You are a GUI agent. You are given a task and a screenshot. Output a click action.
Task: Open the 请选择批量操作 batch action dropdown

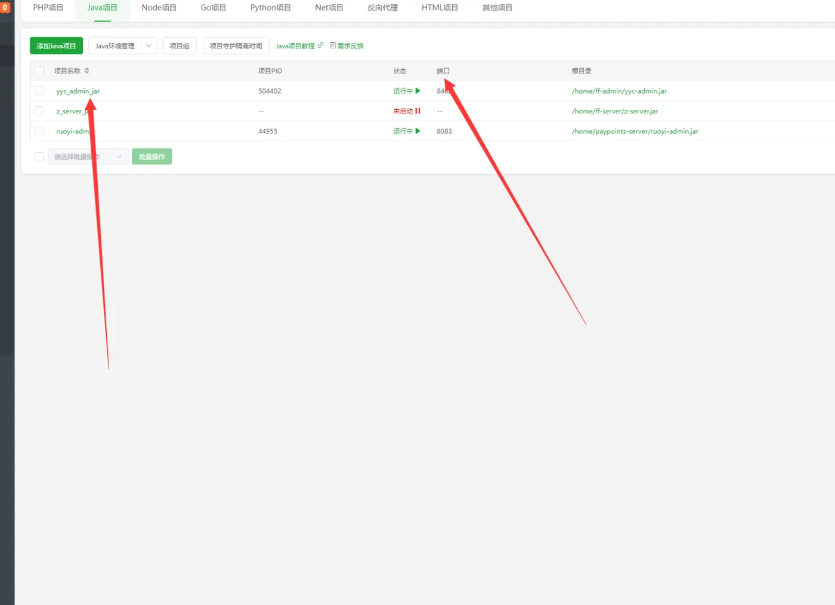click(x=88, y=156)
